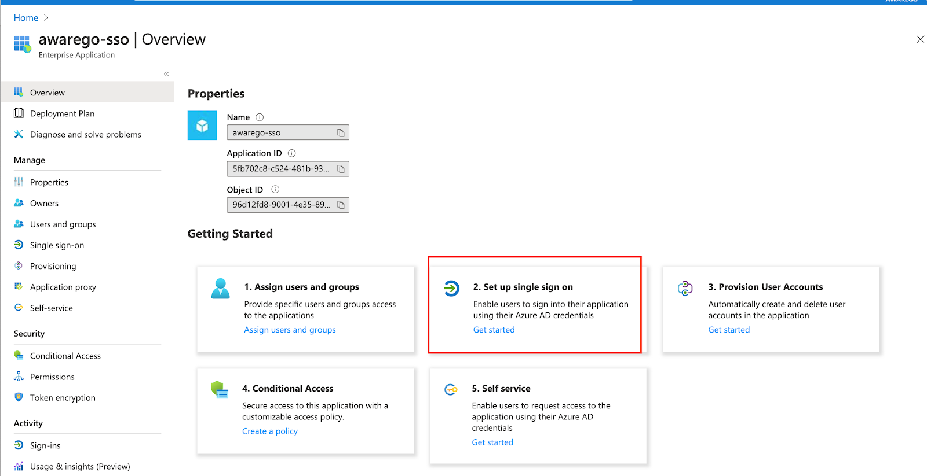Click the Properties bars icon in sidebar
This screenshot has width=927, height=476.
click(19, 182)
